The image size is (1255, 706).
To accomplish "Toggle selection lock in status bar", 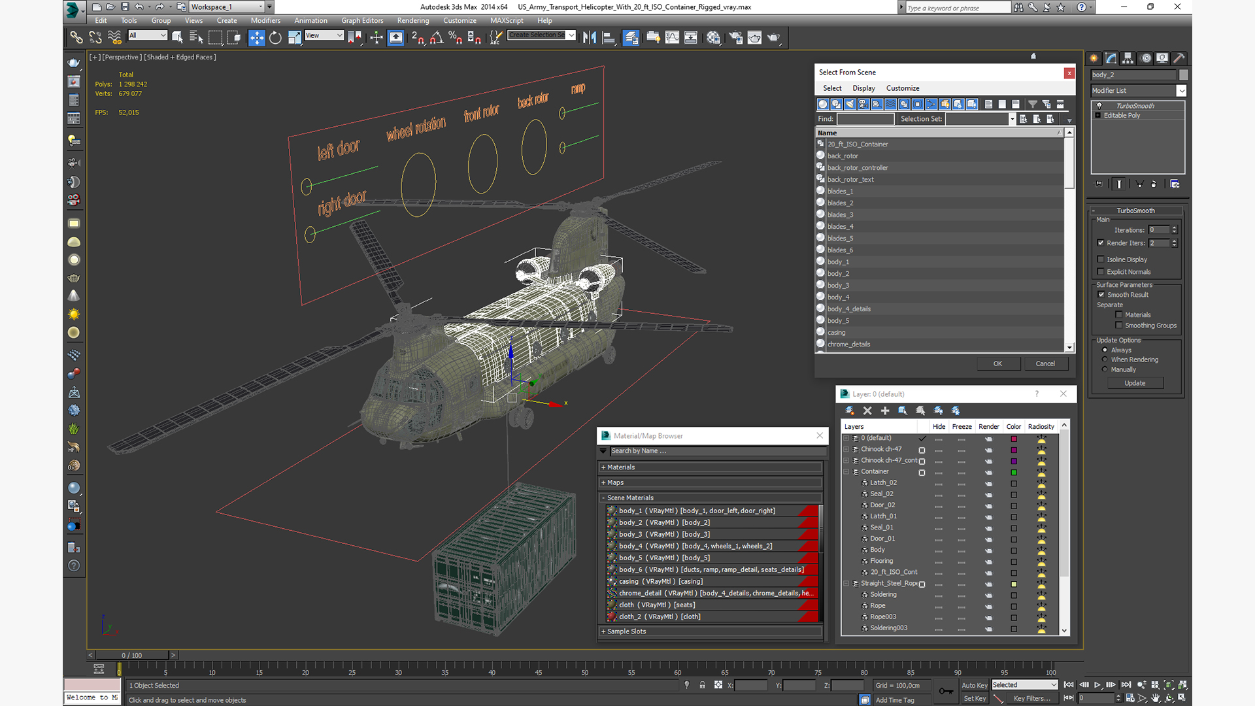I will click(702, 685).
